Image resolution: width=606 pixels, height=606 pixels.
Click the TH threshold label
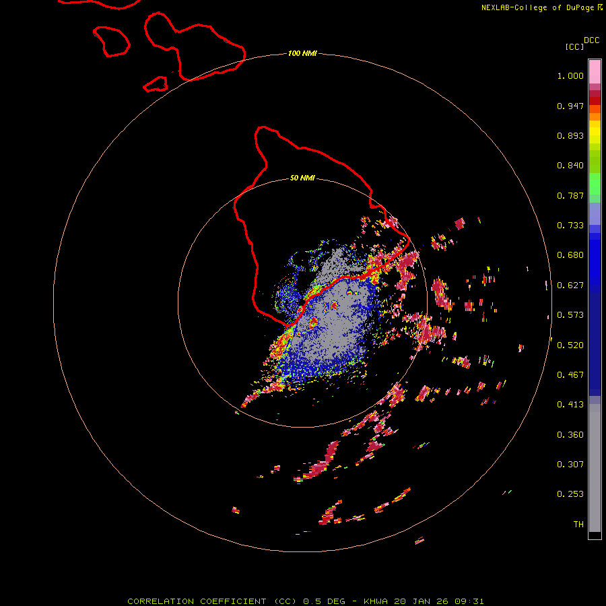(x=578, y=525)
